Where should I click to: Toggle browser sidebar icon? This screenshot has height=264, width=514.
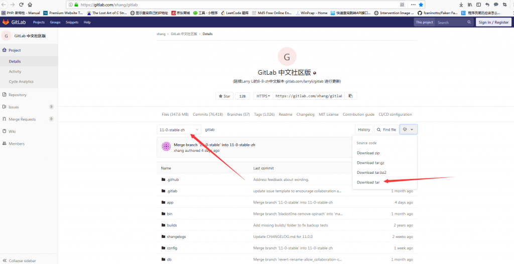pyautogui.click(x=478, y=5)
